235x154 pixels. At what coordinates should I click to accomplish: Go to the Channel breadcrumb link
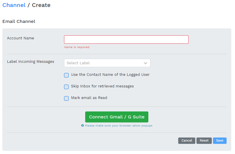pos(14,5)
